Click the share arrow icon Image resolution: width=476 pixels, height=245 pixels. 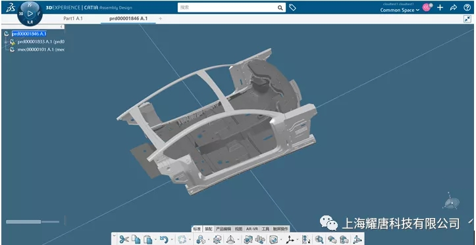pyautogui.click(x=454, y=8)
